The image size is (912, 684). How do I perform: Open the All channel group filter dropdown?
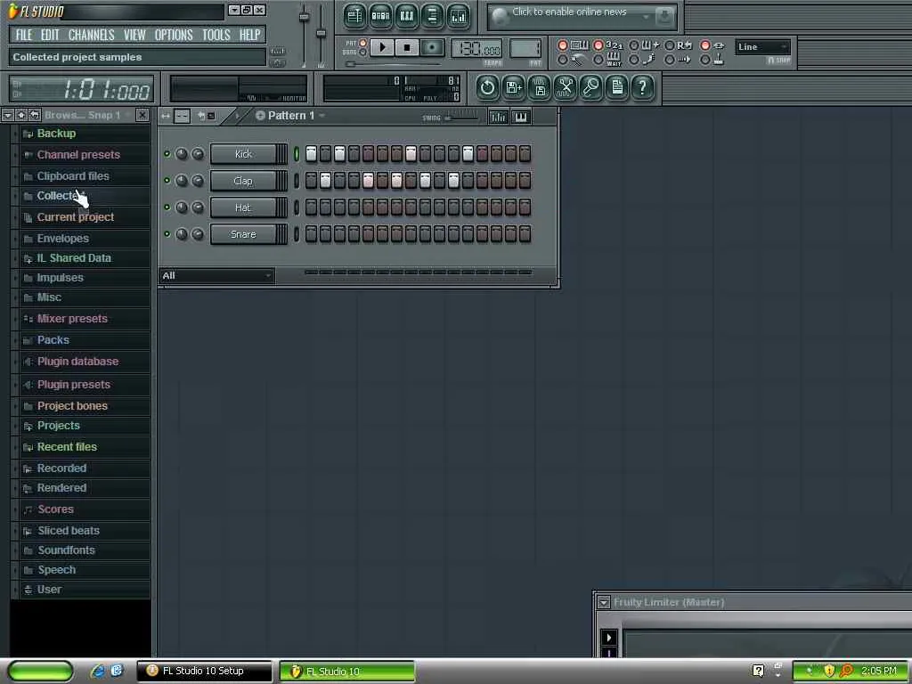(217, 276)
